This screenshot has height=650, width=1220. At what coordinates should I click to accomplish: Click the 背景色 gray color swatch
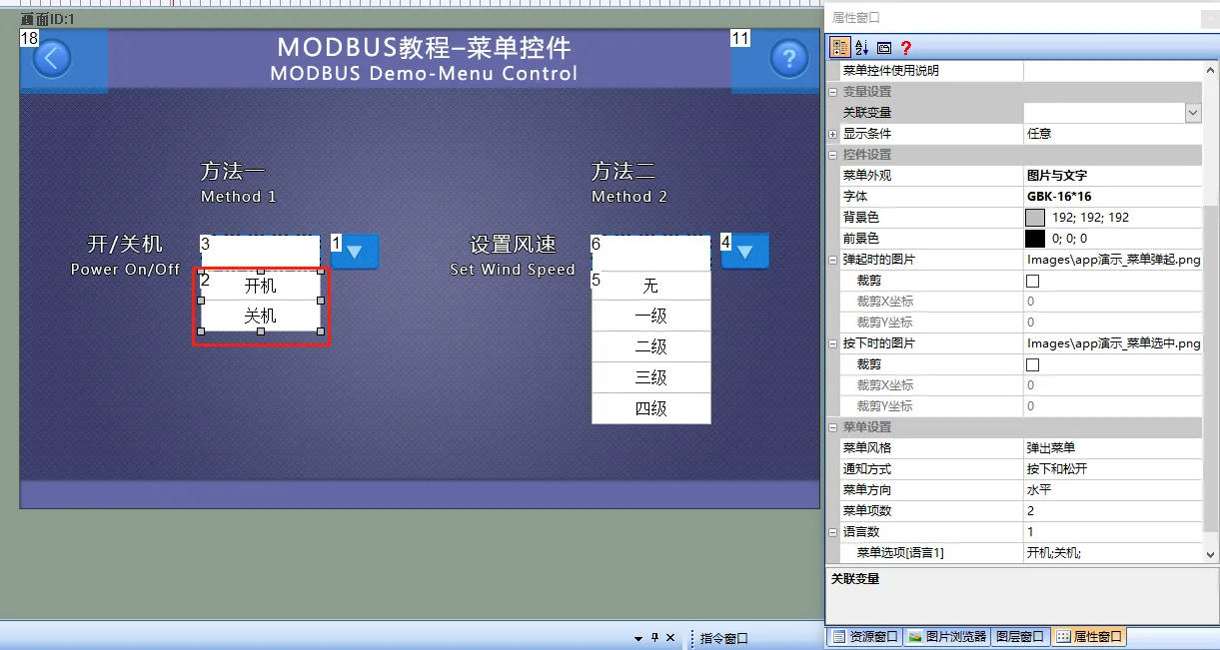1035,218
